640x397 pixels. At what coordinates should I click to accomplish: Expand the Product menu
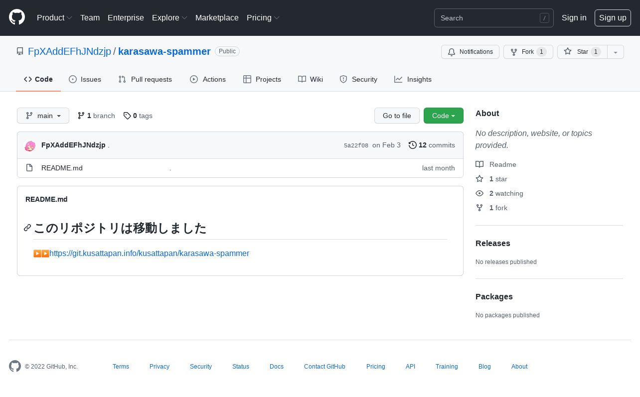coord(54,18)
